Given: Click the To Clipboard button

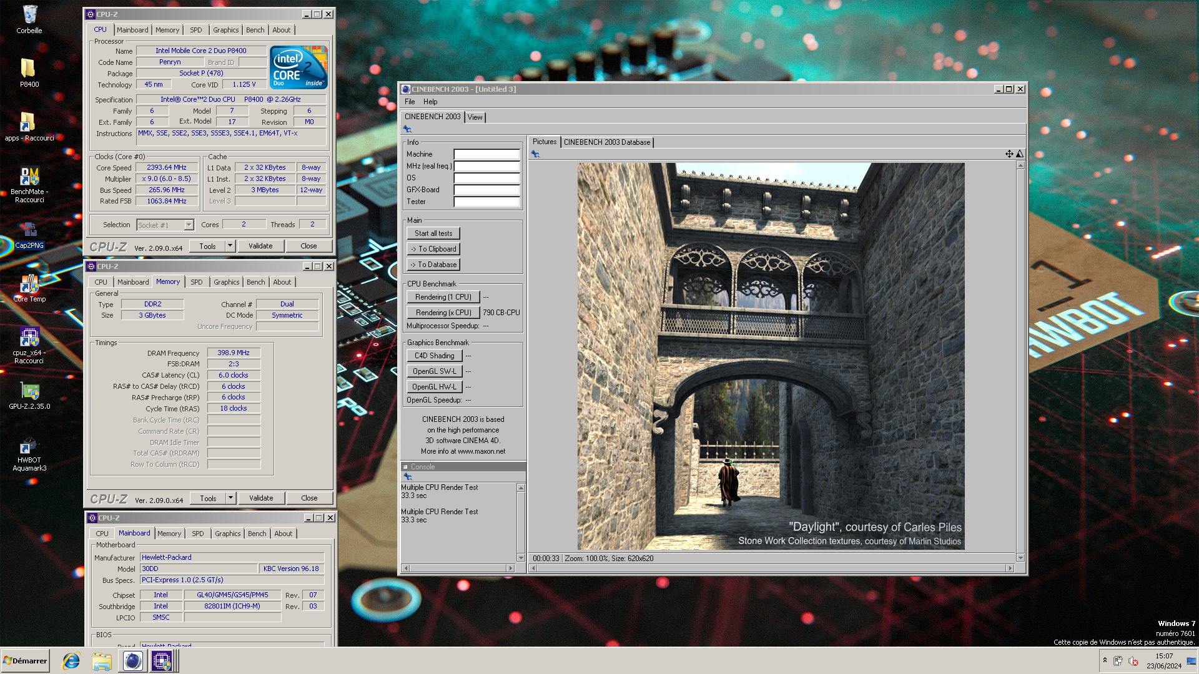Looking at the screenshot, I should tap(433, 249).
